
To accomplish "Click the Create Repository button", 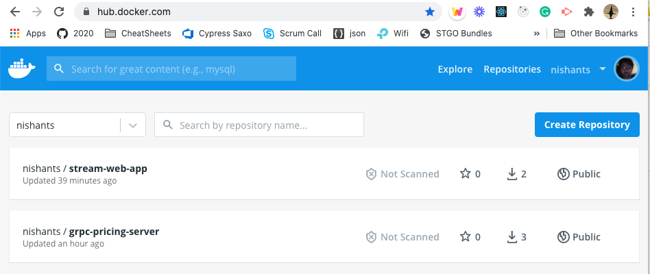I will click(x=587, y=125).
